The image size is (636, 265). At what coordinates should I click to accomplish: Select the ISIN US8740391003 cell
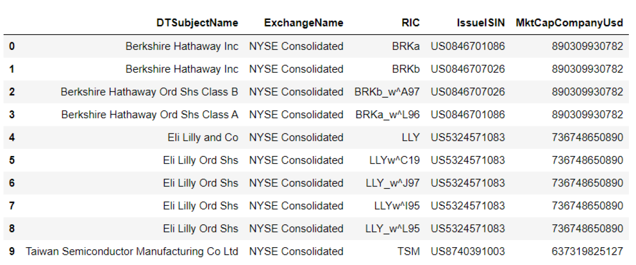[468, 252]
